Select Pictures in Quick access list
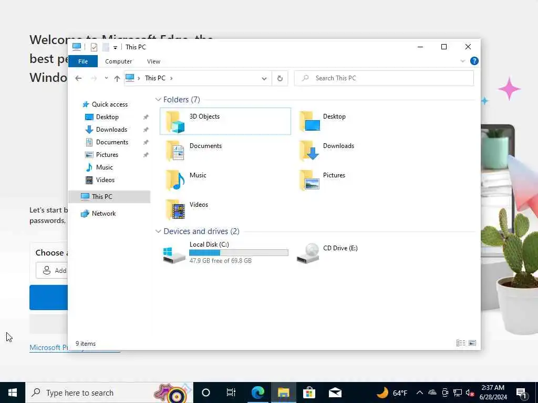Viewport: 538px width, 403px height. click(x=107, y=155)
